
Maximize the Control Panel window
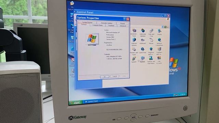pyautogui.click(x=166, y=16)
